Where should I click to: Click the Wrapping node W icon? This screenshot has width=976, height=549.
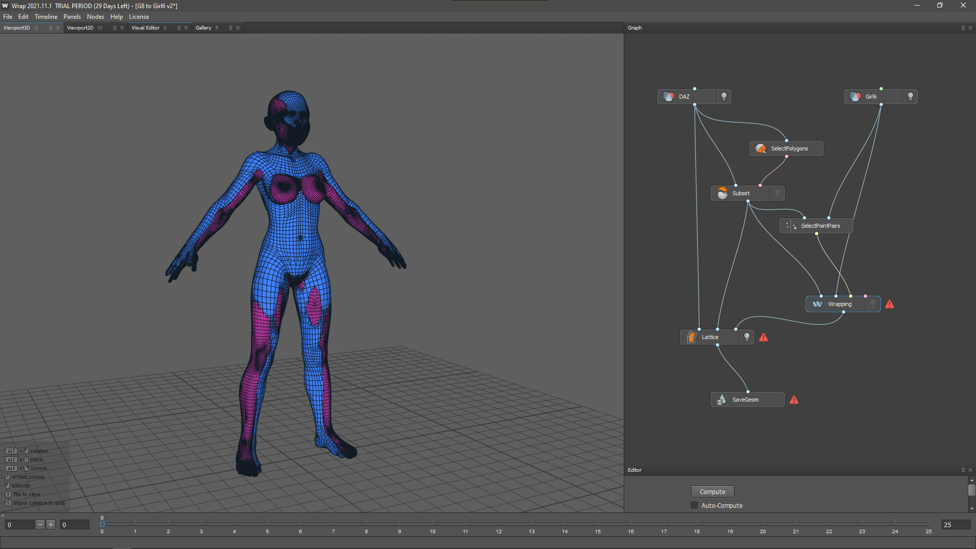click(x=817, y=304)
